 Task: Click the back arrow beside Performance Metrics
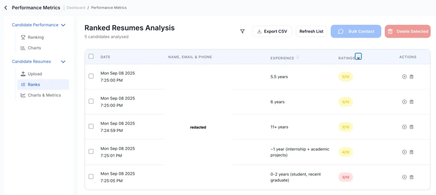pos(6,8)
